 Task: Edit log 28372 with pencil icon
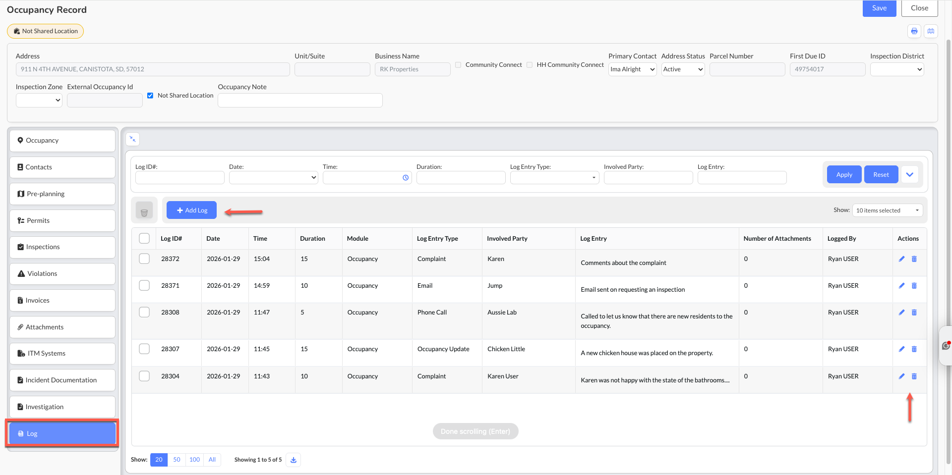tap(901, 259)
